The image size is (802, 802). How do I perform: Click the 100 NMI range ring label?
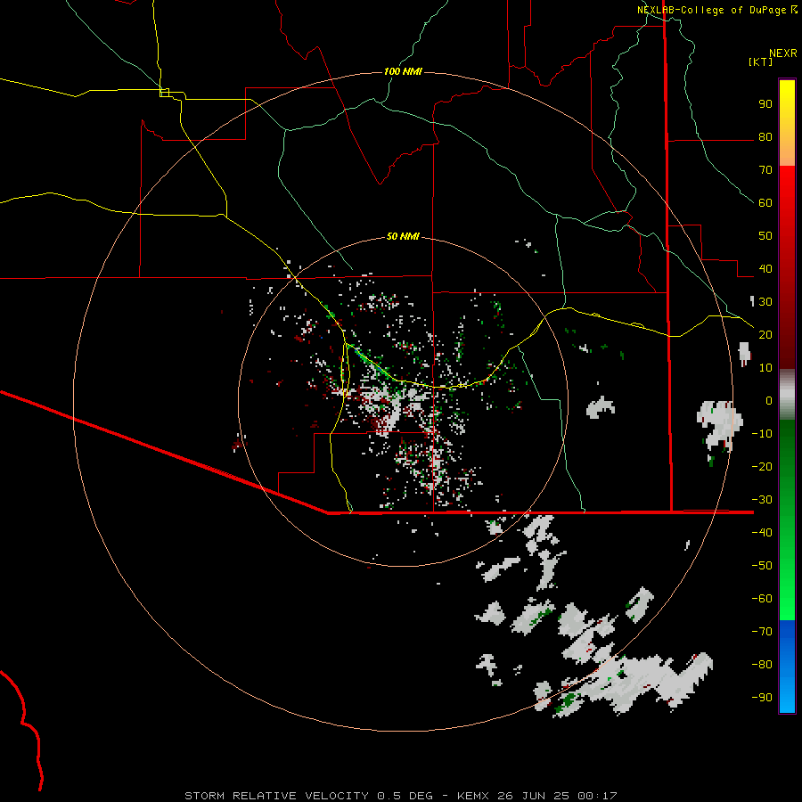click(403, 71)
